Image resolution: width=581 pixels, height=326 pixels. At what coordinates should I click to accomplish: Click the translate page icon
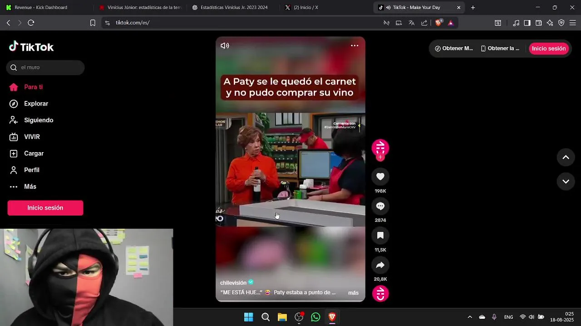(x=411, y=23)
